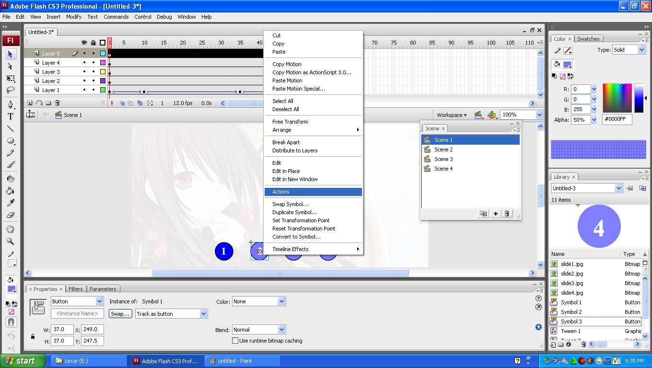The height and width of the screenshot is (368, 652).
Task: Click the instance name input field
Action: point(77,314)
